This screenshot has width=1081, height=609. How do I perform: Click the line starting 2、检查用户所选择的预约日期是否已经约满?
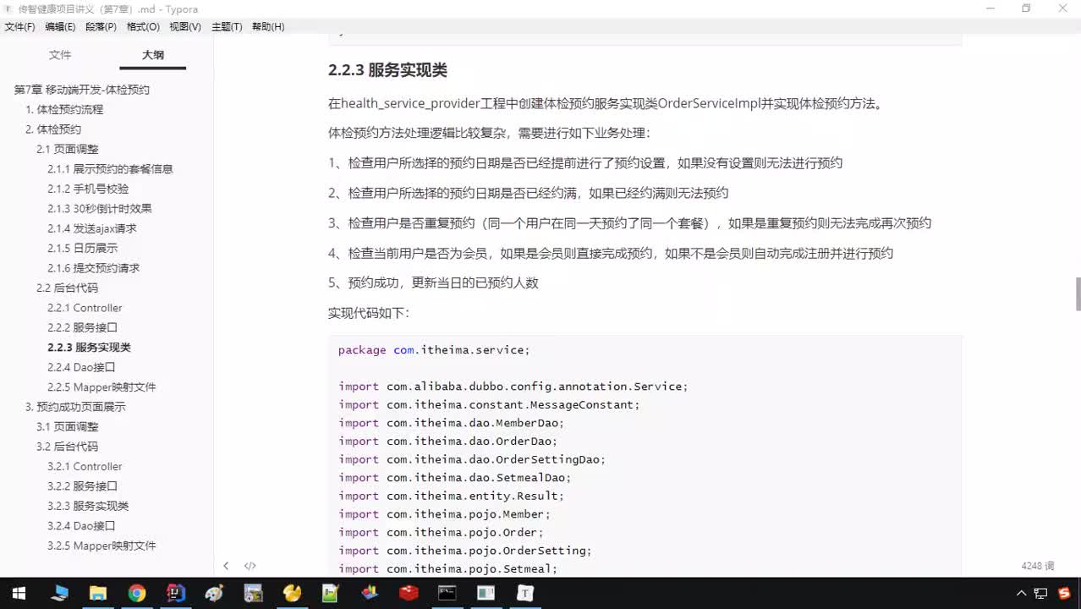click(x=528, y=193)
